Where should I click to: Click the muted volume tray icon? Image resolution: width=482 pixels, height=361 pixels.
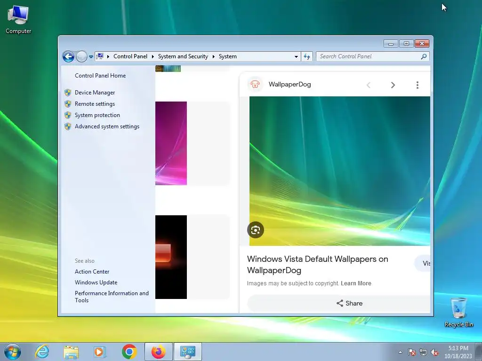point(434,352)
